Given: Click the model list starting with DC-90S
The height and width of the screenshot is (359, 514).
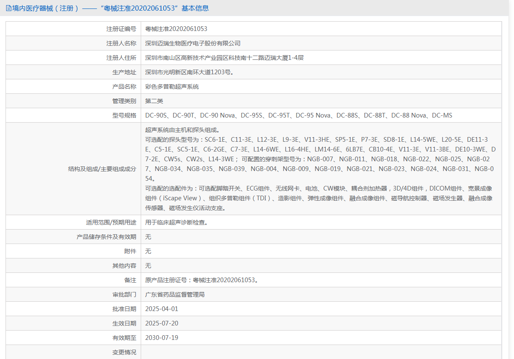Looking at the screenshot, I should click(x=299, y=115).
